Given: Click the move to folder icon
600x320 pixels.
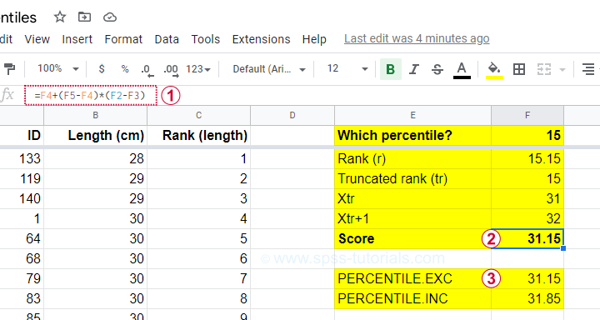Looking at the screenshot, I should (x=84, y=17).
